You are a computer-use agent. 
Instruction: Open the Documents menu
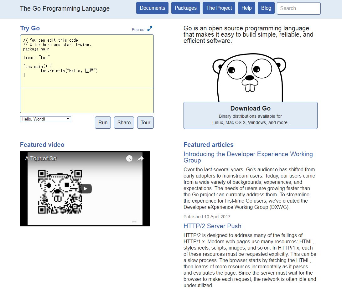[152, 8]
